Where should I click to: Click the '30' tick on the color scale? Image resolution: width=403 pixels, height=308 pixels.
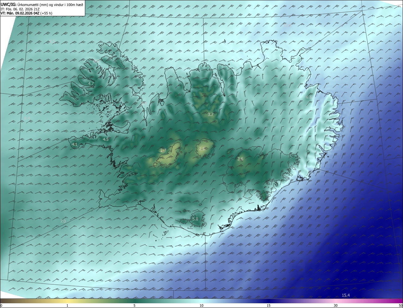[x=336, y=305]
